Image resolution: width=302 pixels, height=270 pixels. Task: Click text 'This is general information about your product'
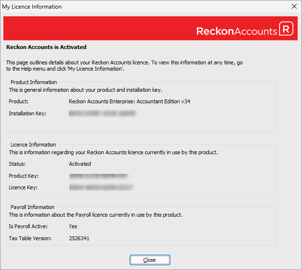pyautogui.click(x=85, y=90)
